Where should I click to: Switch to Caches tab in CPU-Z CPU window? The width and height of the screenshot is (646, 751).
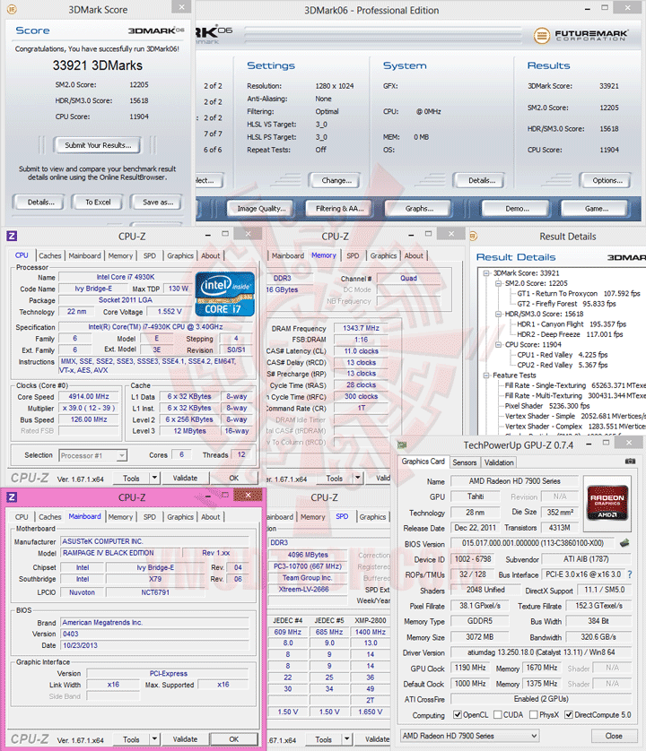50,255
